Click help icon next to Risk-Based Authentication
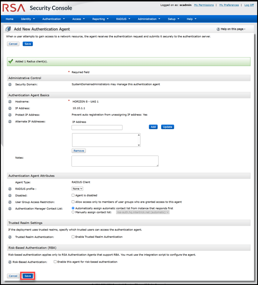 (10, 261)
